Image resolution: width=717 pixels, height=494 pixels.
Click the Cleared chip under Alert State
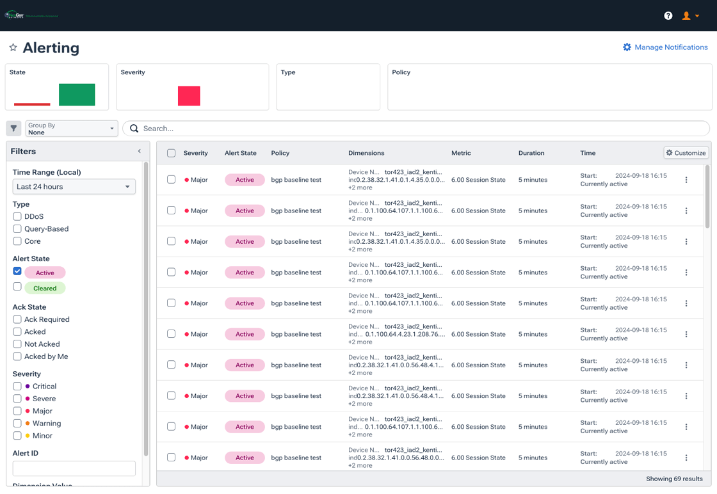tap(45, 287)
